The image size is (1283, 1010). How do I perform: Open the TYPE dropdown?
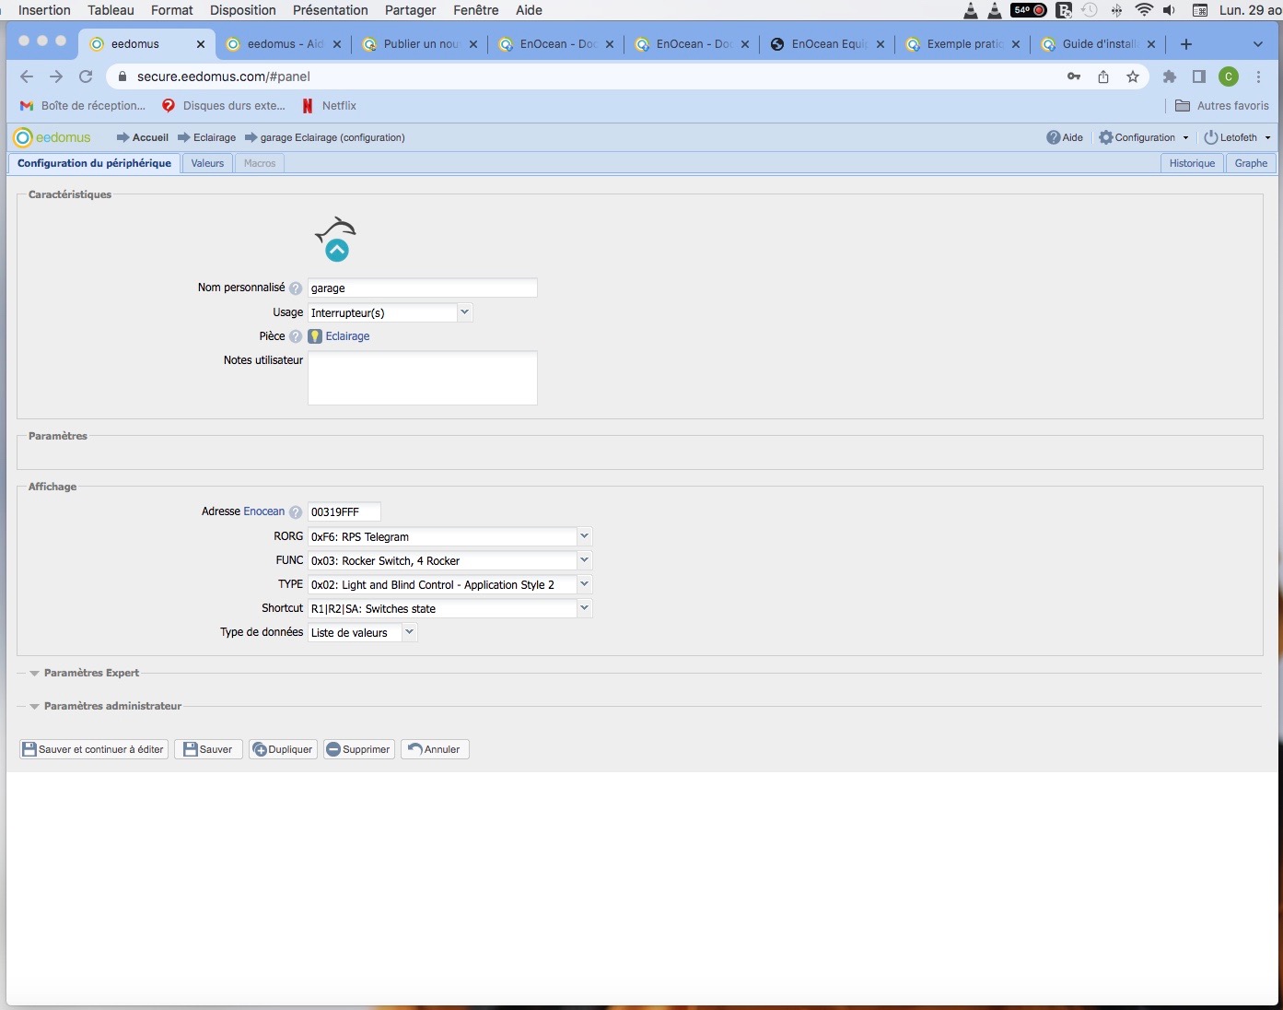(584, 584)
